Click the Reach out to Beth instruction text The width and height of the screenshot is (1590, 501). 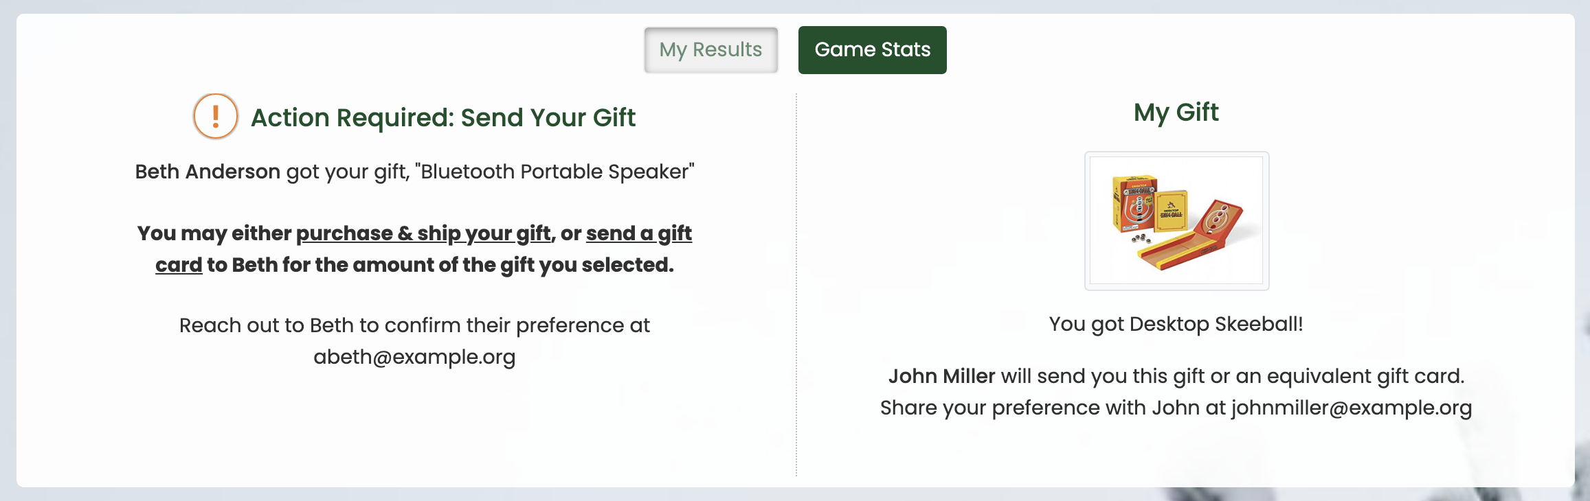tap(414, 341)
